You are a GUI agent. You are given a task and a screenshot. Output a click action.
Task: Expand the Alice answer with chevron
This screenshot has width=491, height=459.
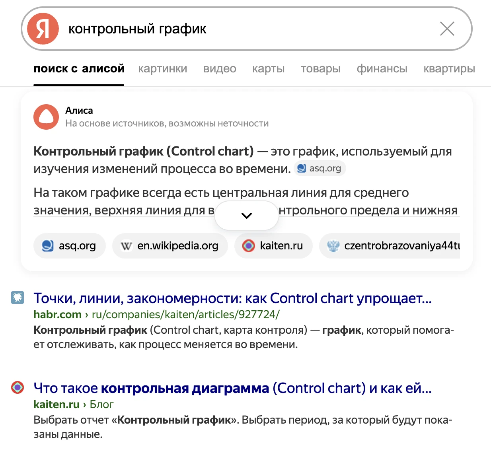pos(247,216)
